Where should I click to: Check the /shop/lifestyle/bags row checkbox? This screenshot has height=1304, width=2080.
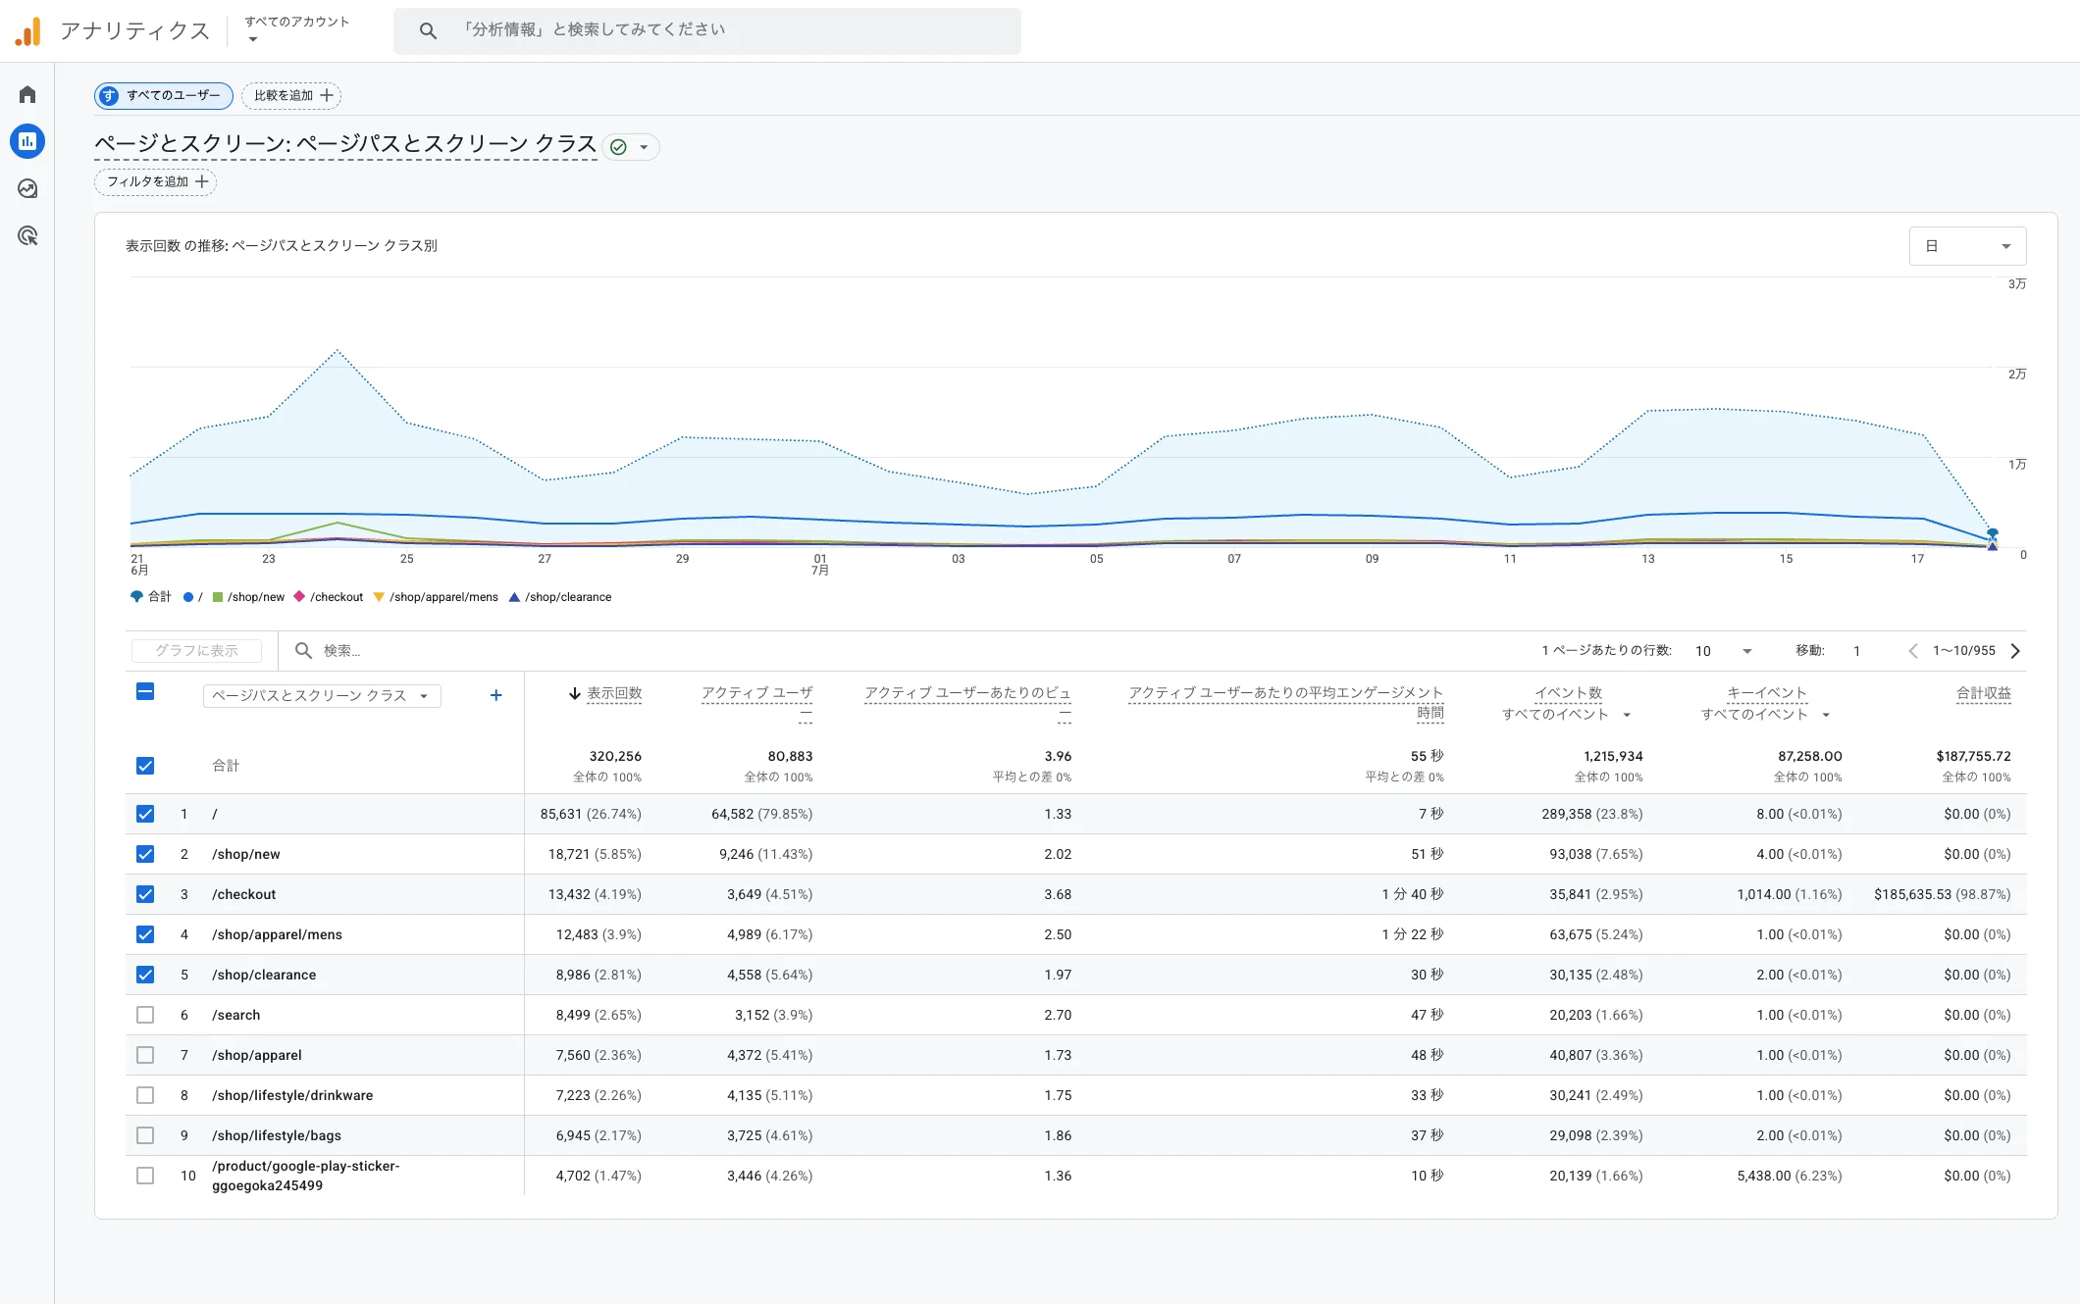pos(145,1135)
